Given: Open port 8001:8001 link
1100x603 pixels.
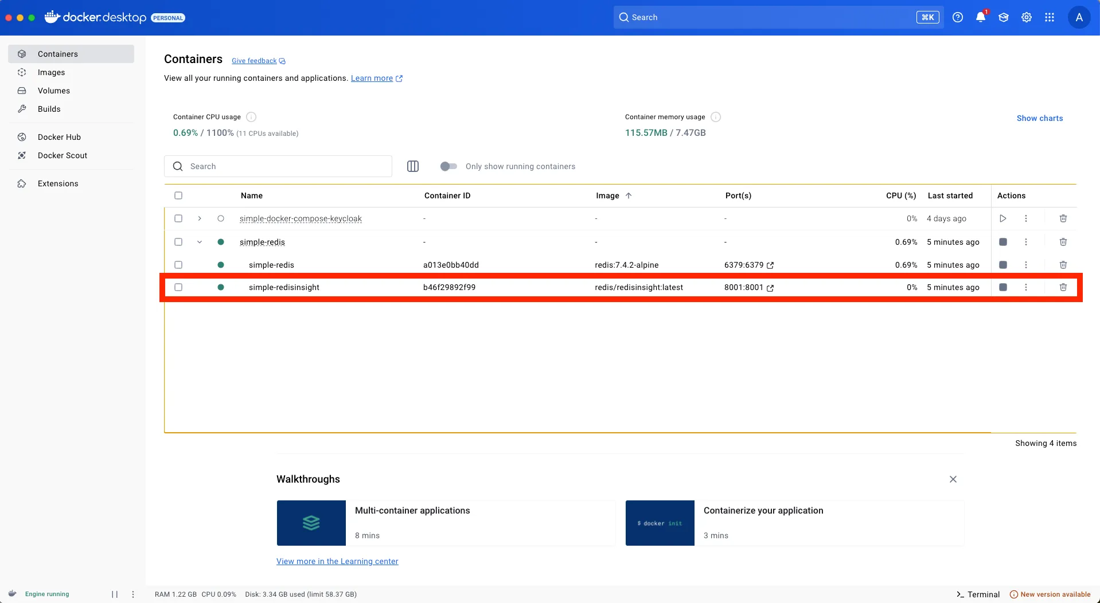Looking at the screenshot, I should 749,287.
